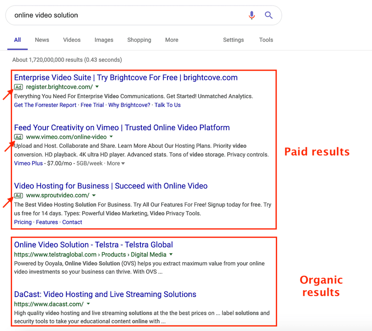This screenshot has height=331, width=372.
Task: Click the www.vimeo.com/online-video display URL
Action: tap(66, 137)
